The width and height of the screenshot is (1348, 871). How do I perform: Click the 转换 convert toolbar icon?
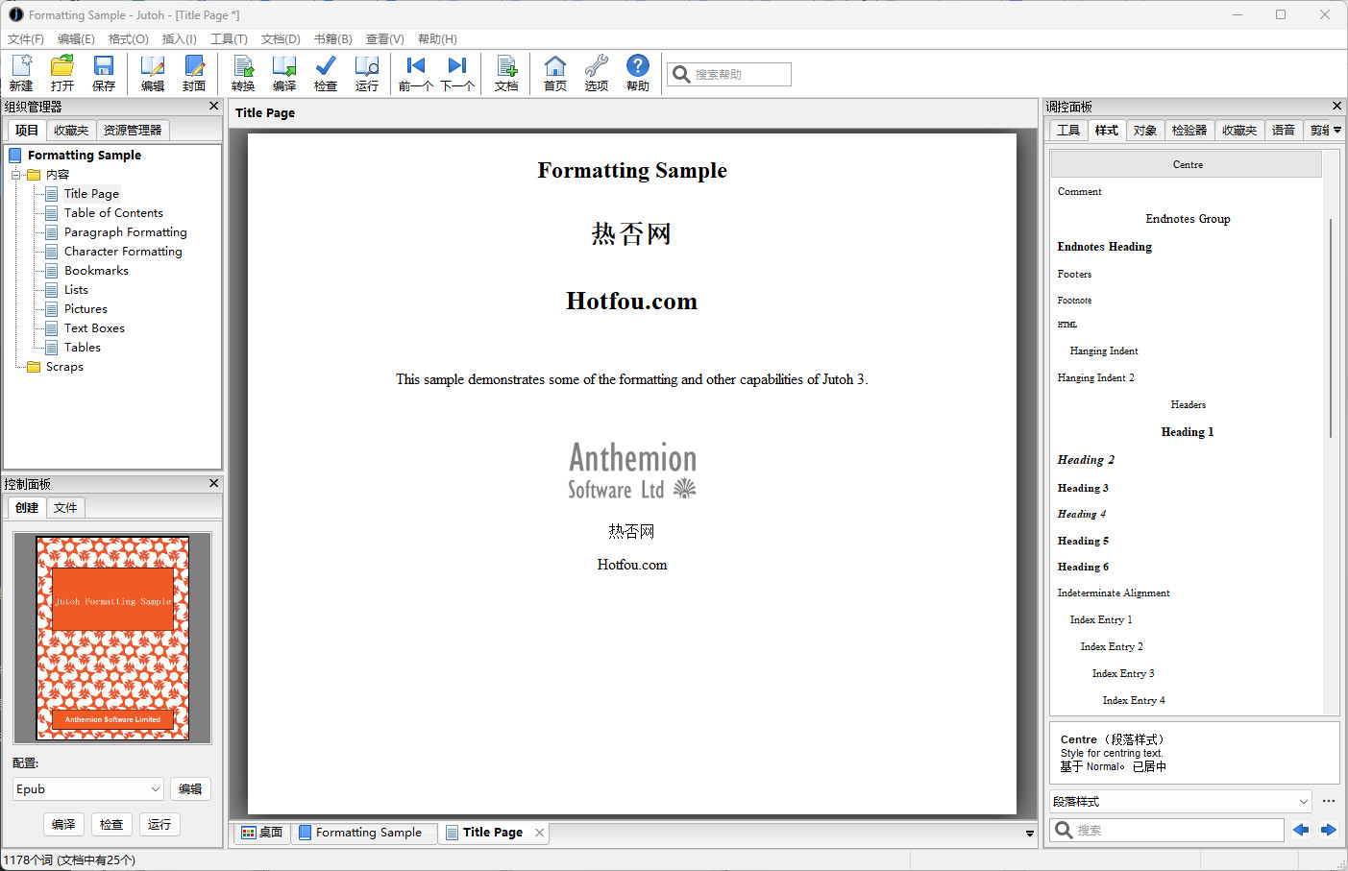click(x=243, y=73)
